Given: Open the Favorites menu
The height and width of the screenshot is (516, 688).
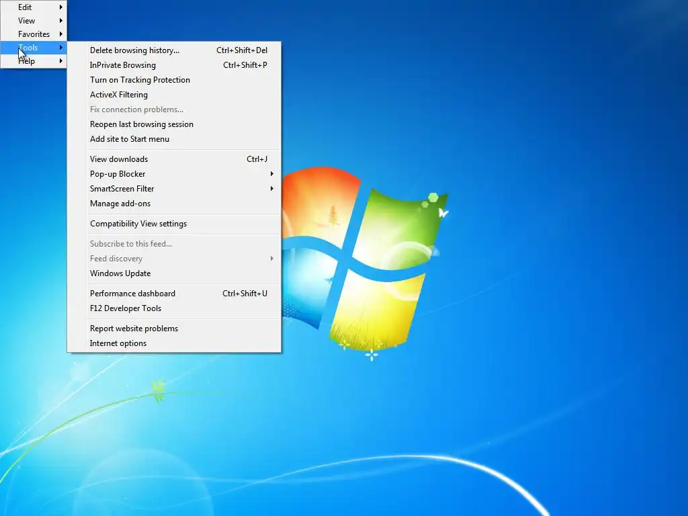Looking at the screenshot, I should click(34, 34).
